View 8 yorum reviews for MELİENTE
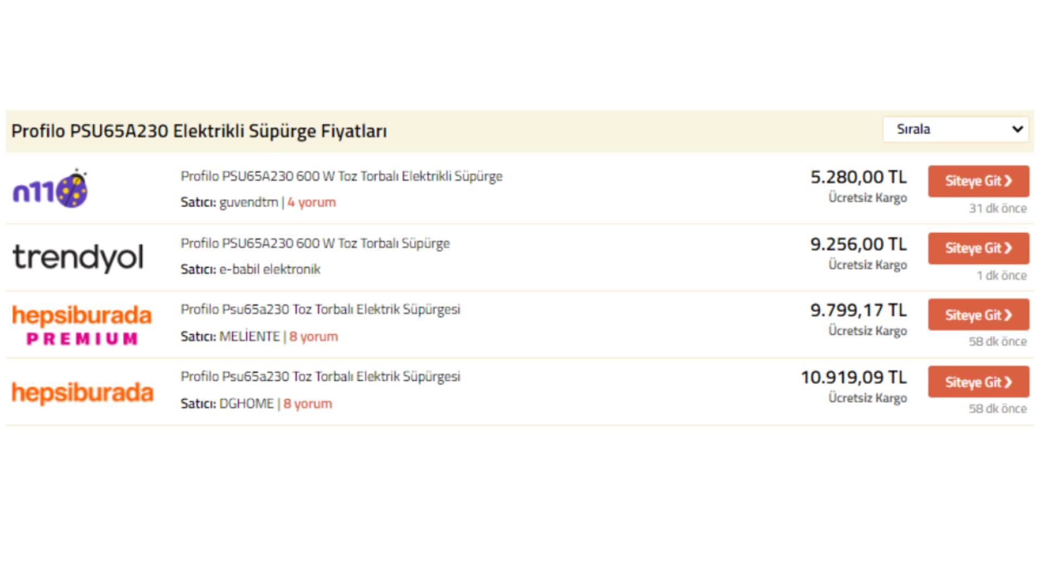The width and height of the screenshot is (1040, 585). [x=313, y=337]
